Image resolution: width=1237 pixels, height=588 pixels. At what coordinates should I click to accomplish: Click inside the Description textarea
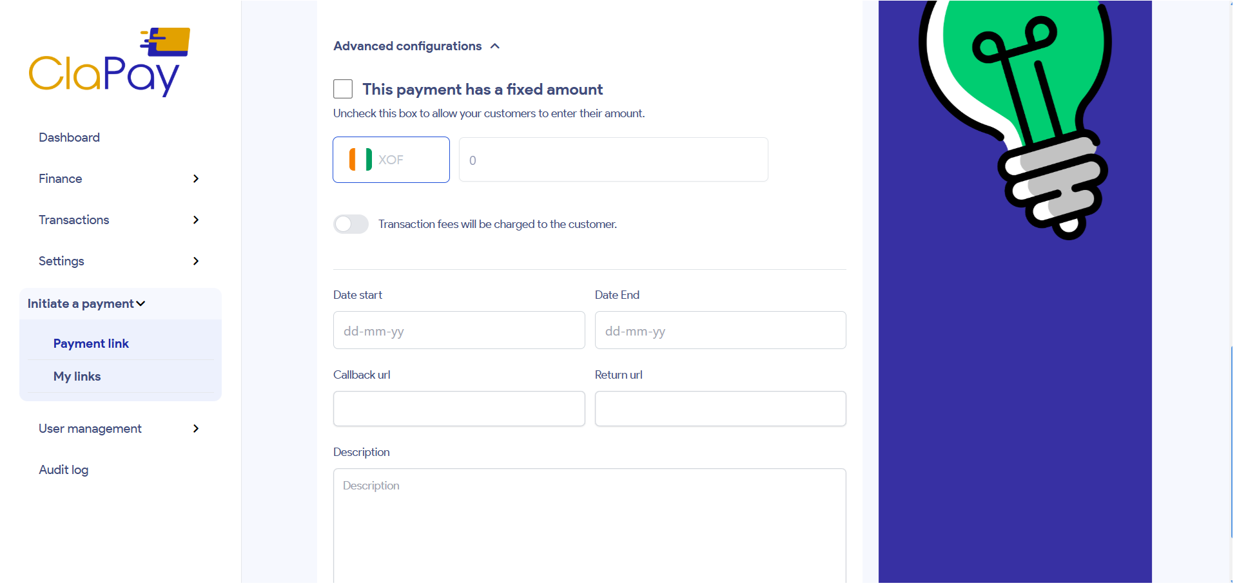coord(589,515)
